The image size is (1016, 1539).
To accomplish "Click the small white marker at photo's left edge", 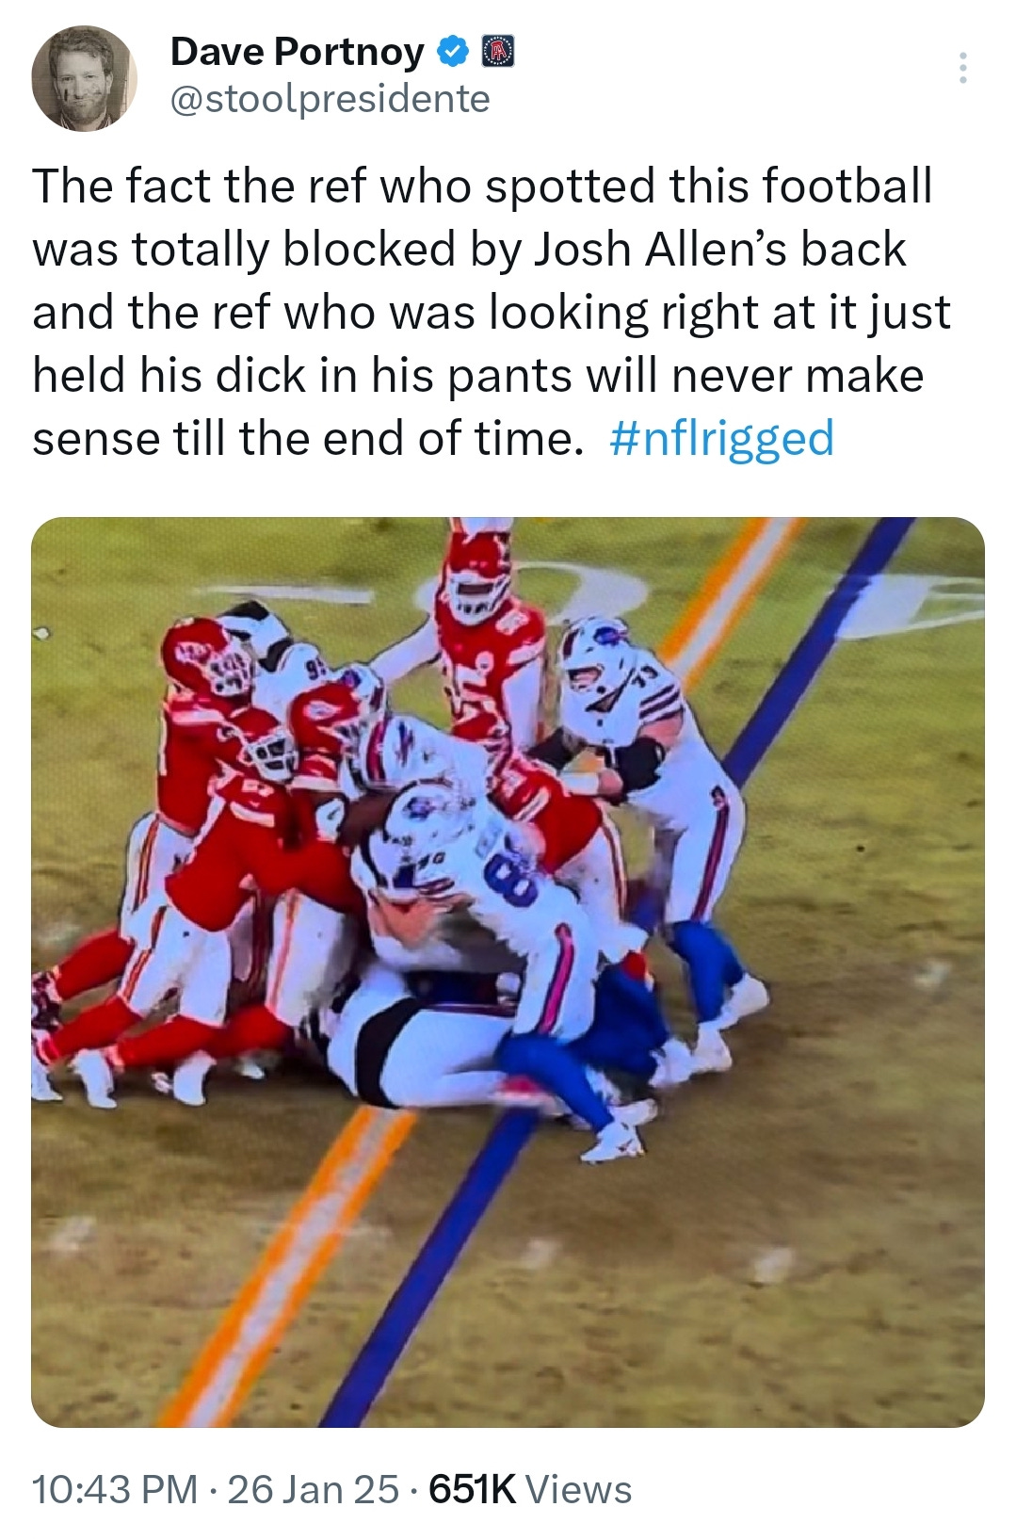I will click(40, 634).
